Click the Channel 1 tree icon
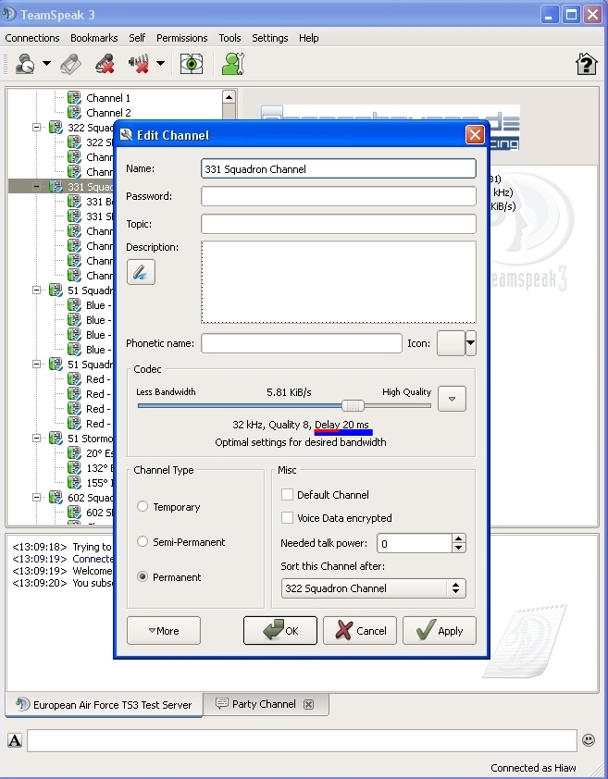 [x=74, y=97]
